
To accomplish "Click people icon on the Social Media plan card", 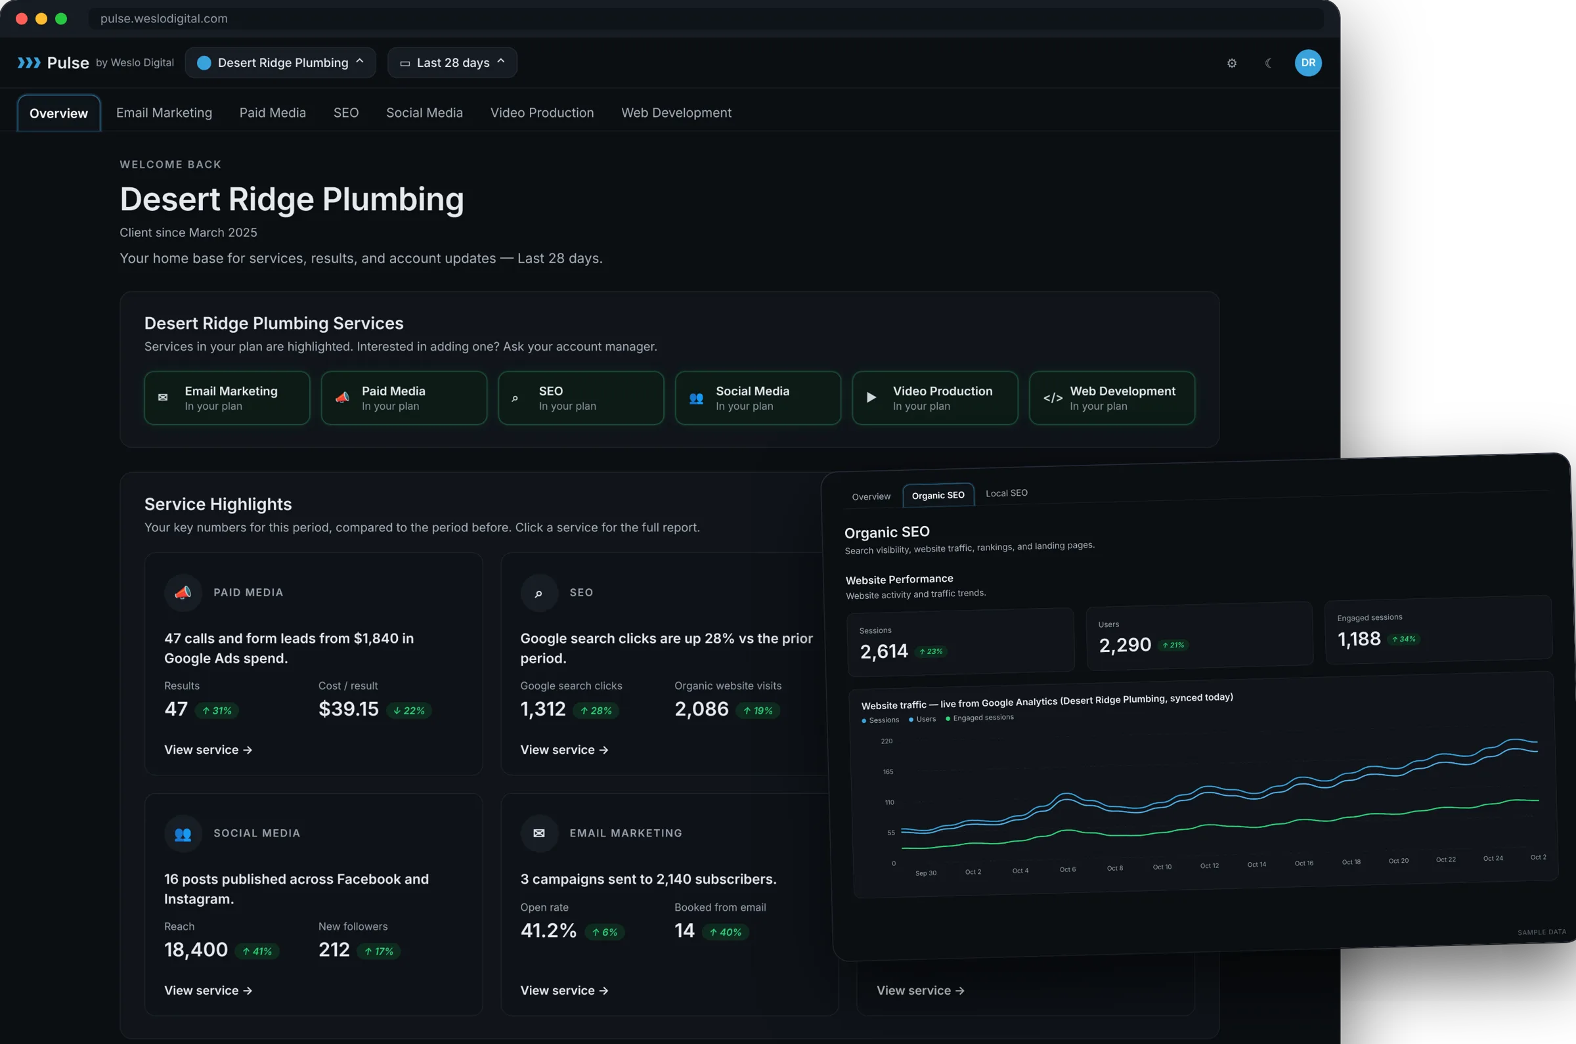I will (x=696, y=398).
